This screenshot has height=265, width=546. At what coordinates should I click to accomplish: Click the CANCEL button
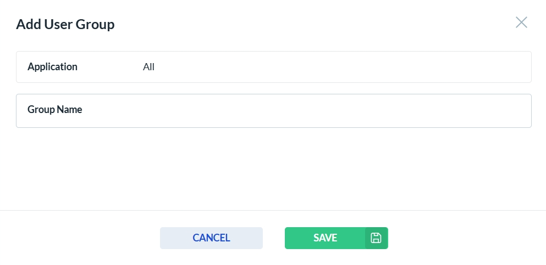pyautogui.click(x=211, y=238)
